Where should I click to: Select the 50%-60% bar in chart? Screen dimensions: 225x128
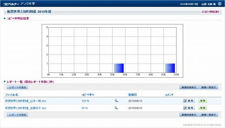[x=119, y=68]
